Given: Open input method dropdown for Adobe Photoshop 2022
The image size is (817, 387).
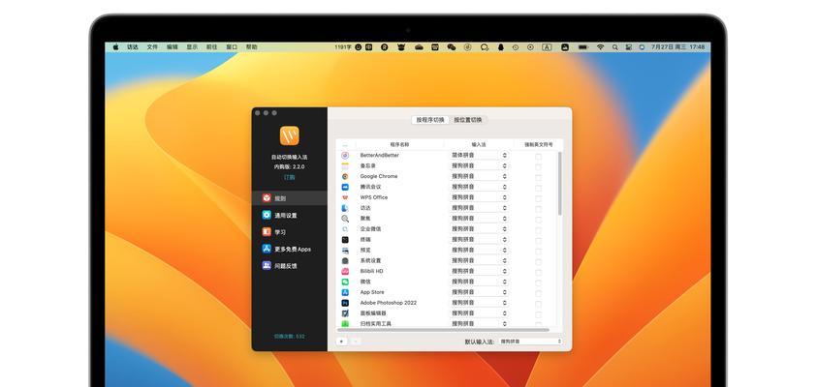Looking at the screenshot, I should tap(479, 303).
